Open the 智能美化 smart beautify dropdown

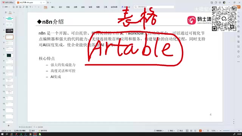pos(159,131)
